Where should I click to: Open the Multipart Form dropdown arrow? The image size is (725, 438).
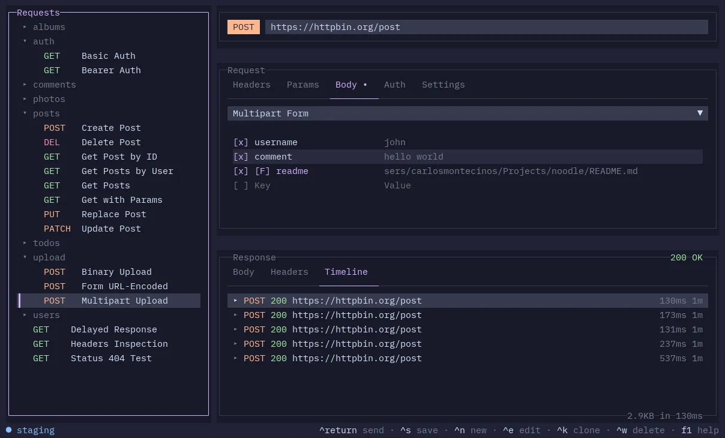pos(700,113)
